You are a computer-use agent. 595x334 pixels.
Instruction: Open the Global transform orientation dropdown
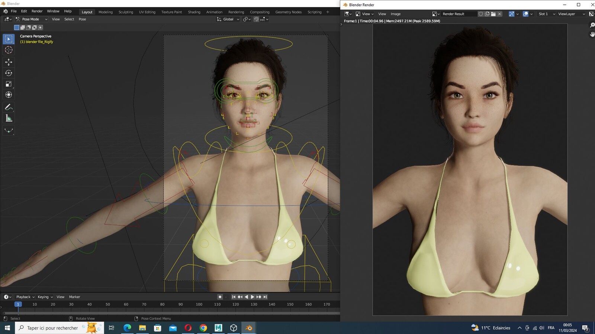click(228, 19)
